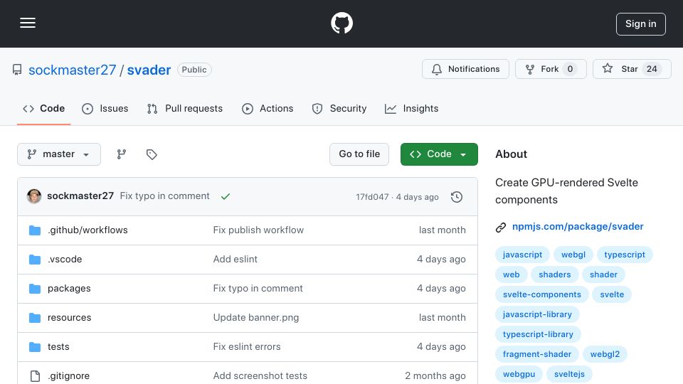
Task: Switch to the Code tab
Action: coord(43,108)
